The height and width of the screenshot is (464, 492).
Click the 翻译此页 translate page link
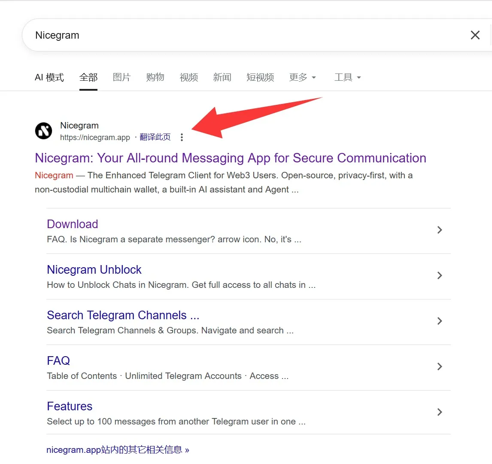155,137
